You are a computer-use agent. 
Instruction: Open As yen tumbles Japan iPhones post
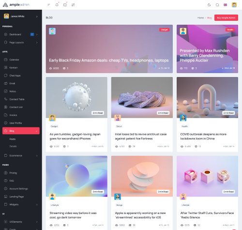coord(75,137)
